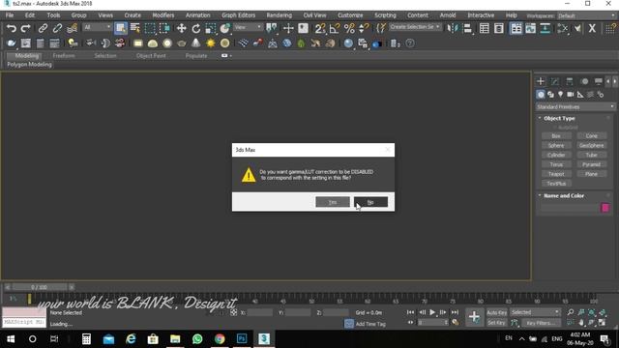Open the File menu
The width and height of the screenshot is (619, 348).
click(10, 15)
